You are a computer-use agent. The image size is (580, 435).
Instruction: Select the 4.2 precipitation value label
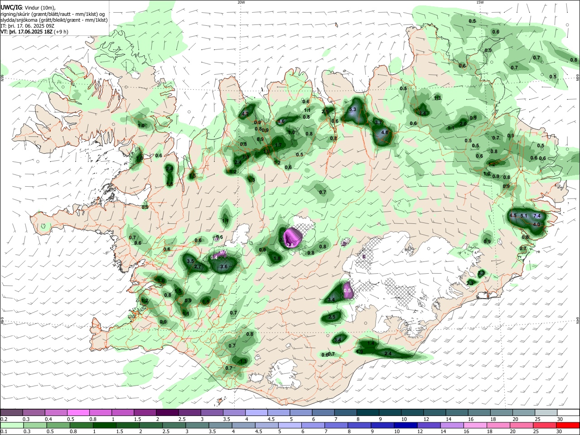246,114
